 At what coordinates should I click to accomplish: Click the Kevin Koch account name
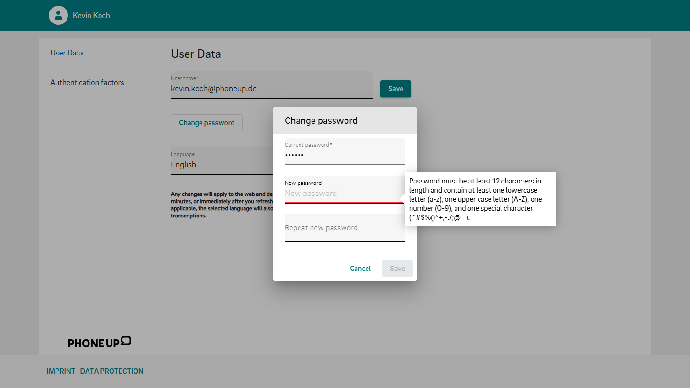(91, 16)
